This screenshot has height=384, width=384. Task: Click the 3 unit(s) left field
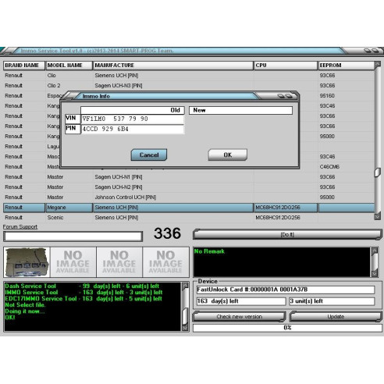(x=332, y=301)
